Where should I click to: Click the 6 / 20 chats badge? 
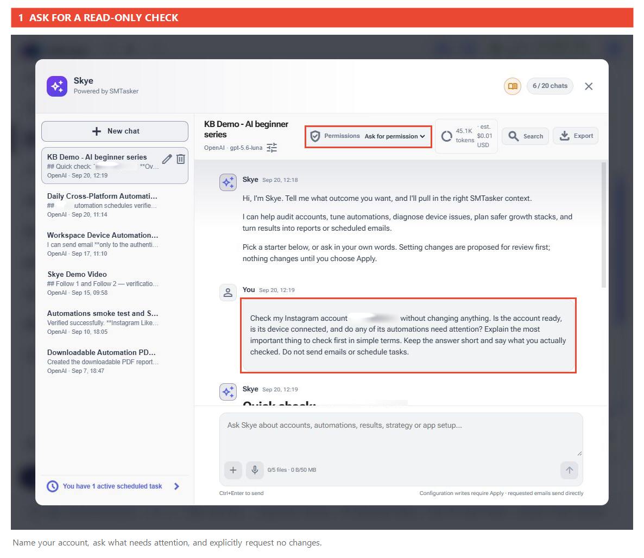[x=550, y=86]
